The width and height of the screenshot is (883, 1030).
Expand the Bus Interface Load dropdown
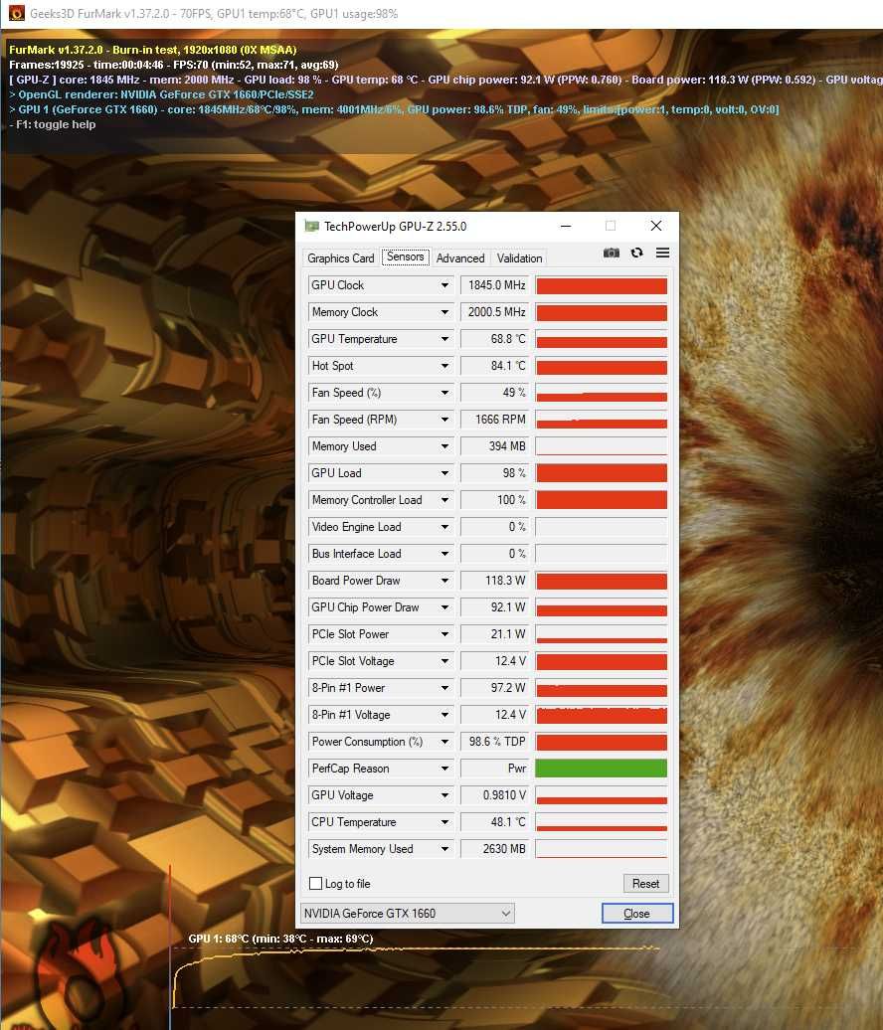click(444, 554)
